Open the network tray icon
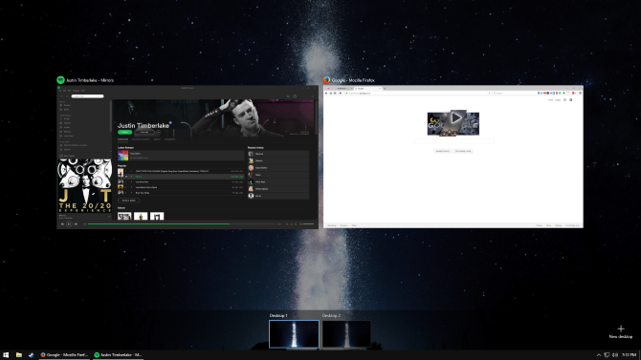641x360 pixels. pyautogui.click(x=607, y=355)
